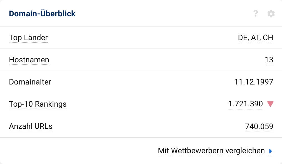Click the blue arrow beside compare link

point(271,151)
